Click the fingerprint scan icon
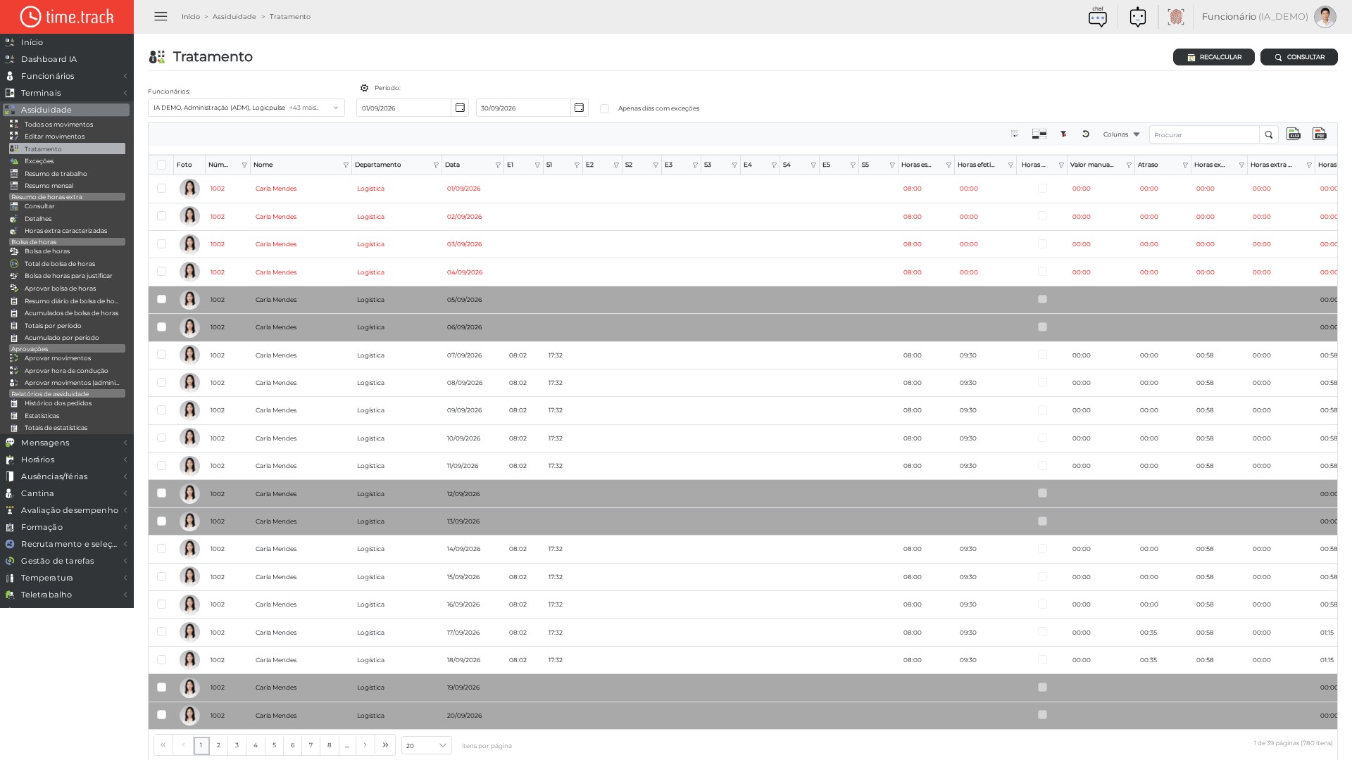 1175,17
